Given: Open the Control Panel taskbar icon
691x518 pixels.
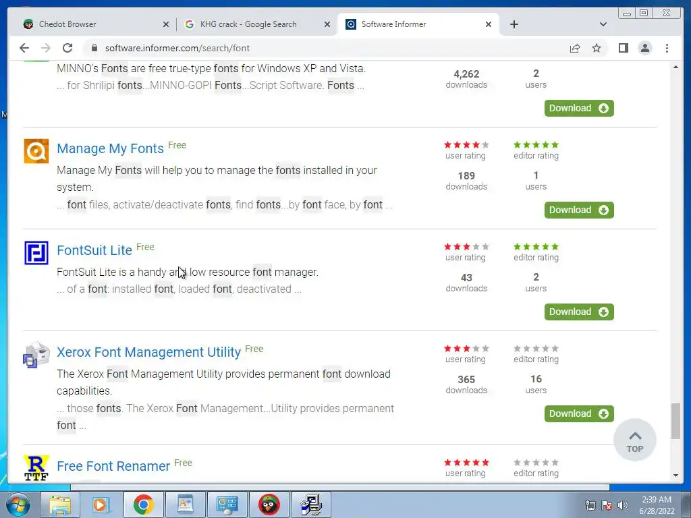Looking at the screenshot, I should click(x=227, y=505).
